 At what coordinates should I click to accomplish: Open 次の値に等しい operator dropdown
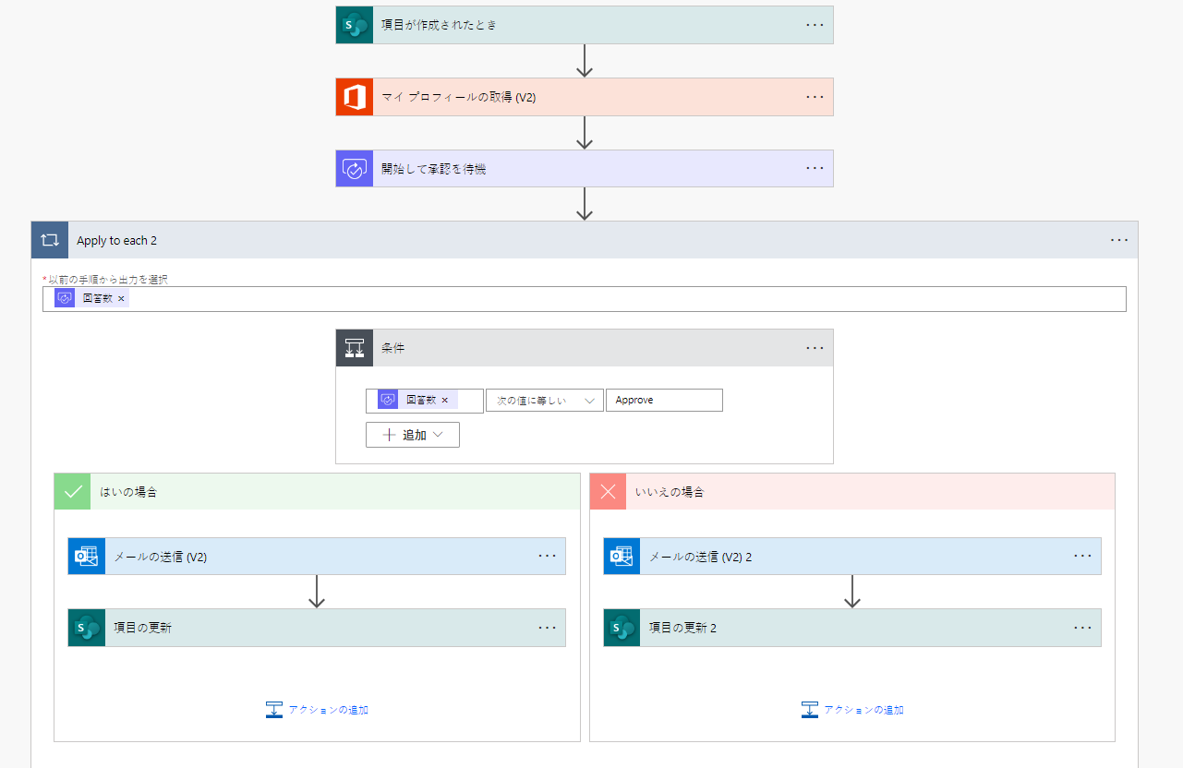coord(544,401)
